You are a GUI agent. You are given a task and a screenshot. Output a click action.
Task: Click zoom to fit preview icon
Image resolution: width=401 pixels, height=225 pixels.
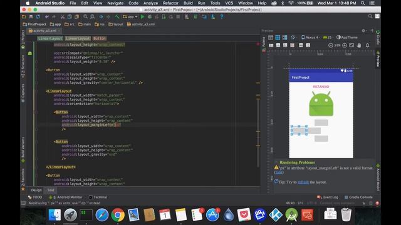click(352, 45)
